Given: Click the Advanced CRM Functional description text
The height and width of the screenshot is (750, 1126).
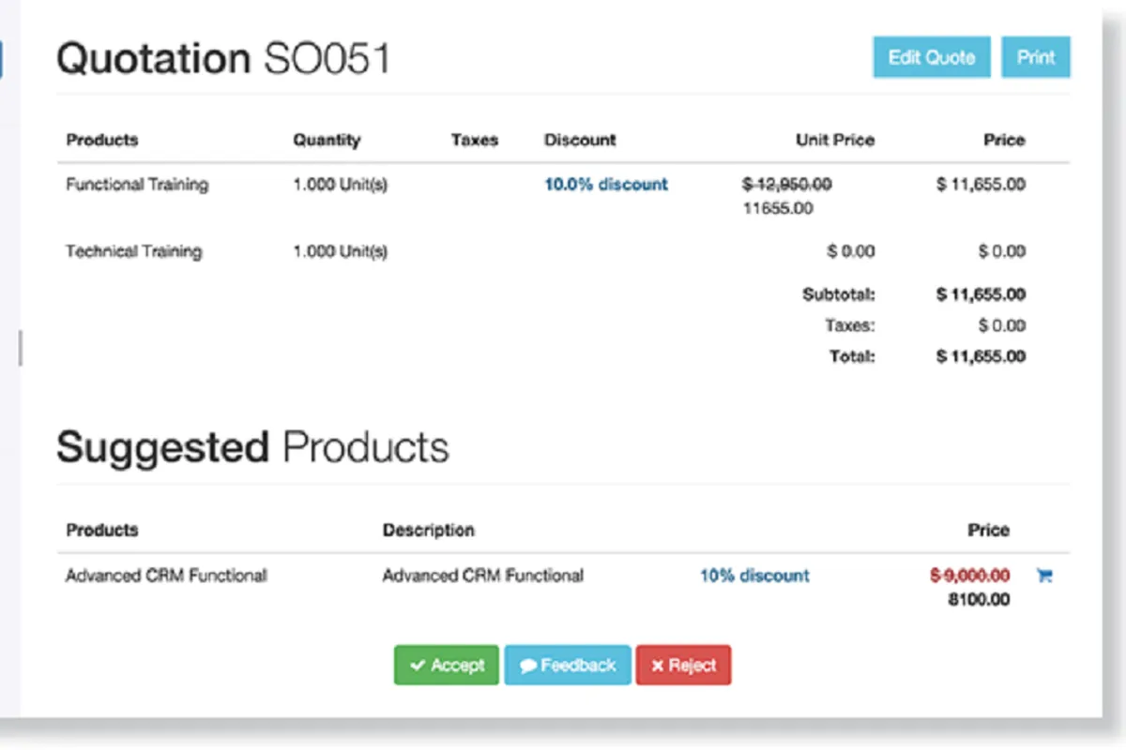Looking at the screenshot, I should (x=482, y=576).
